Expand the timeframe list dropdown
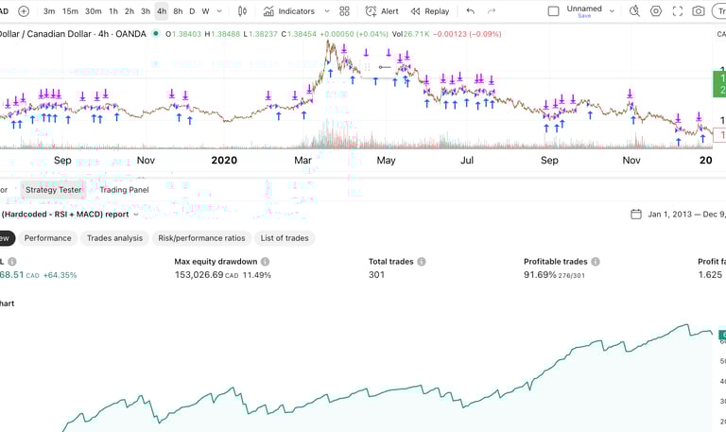The image size is (726, 432). [219, 11]
